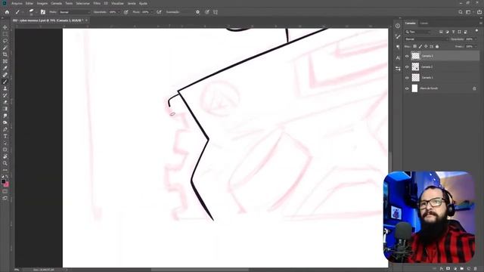
Task: Open the Imagem menu
Action: pyautogui.click(x=42, y=3)
